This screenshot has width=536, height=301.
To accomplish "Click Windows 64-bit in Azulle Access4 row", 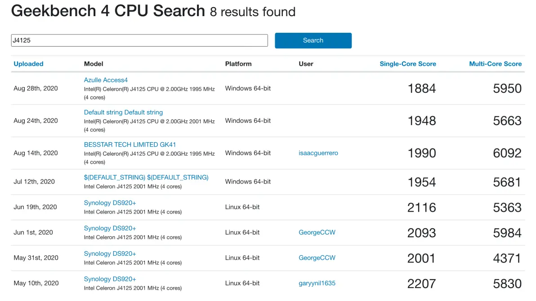I will (x=248, y=89).
